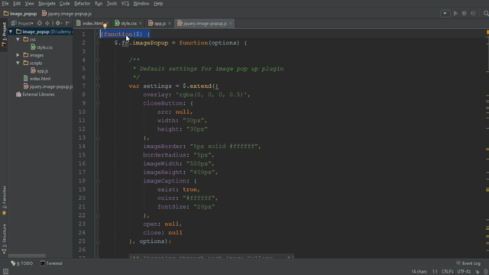Open the Event Log
The image size is (489, 275).
click(468, 264)
